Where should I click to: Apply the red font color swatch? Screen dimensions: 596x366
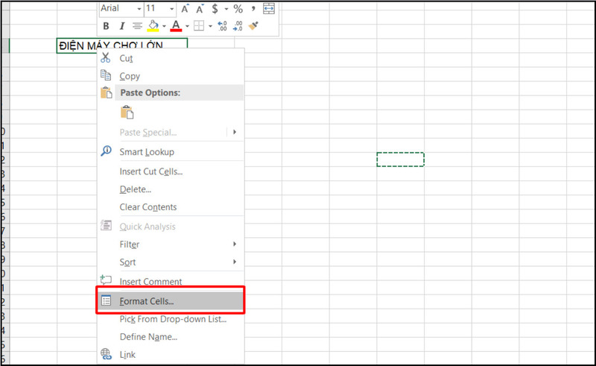176,26
